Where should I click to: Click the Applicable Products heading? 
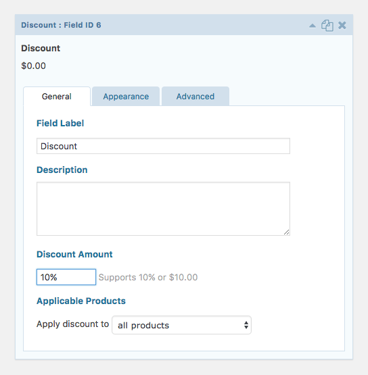click(81, 301)
